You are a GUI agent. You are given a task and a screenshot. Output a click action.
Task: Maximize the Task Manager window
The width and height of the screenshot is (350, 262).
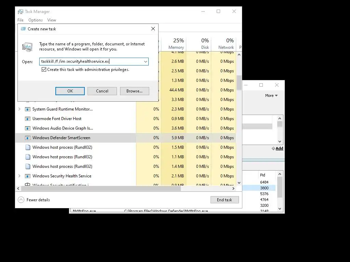point(218,11)
